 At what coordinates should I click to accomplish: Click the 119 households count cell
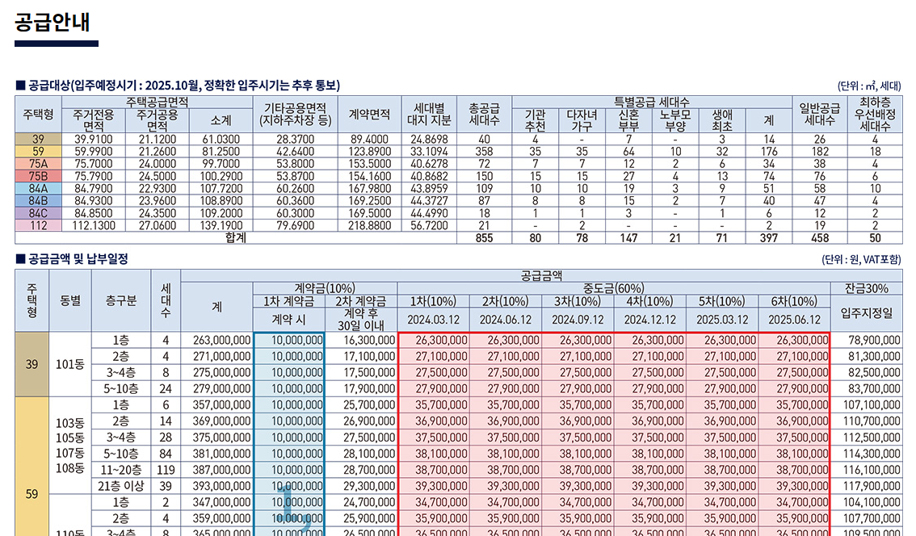pyautogui.click(x=166, y=470)
